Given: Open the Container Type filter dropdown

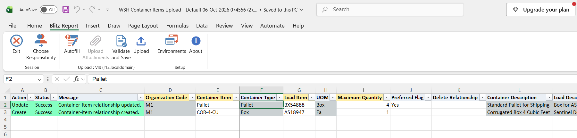Looking at the screenshot, I should click(280, 98).
